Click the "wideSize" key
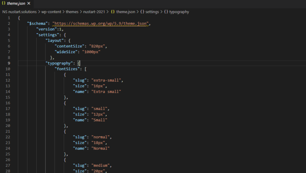Image resolution: width=306 pixels, height=173 pixels. [x=66, y=52]
